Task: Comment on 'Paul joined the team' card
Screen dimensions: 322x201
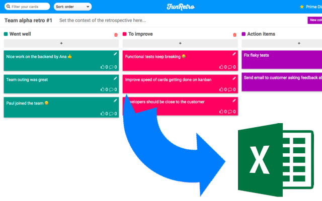Action: pos(111,114)
